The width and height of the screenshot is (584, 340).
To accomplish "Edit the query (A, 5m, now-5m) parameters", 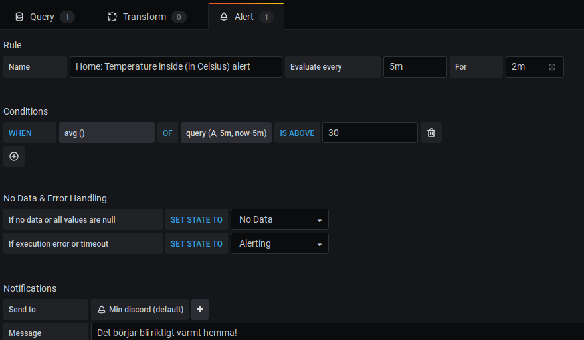I will (226, 133).
